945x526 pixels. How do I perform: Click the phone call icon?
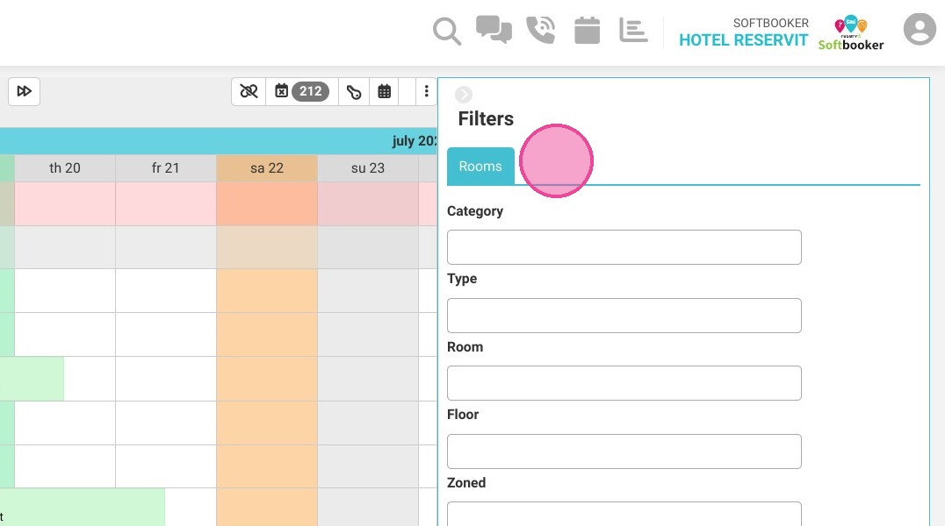[x=541, y=30]
